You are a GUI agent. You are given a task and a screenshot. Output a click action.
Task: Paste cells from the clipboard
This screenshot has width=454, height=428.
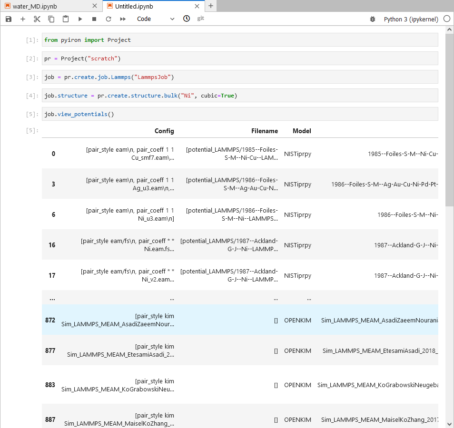pyautogui.click(x=65, y=19)
